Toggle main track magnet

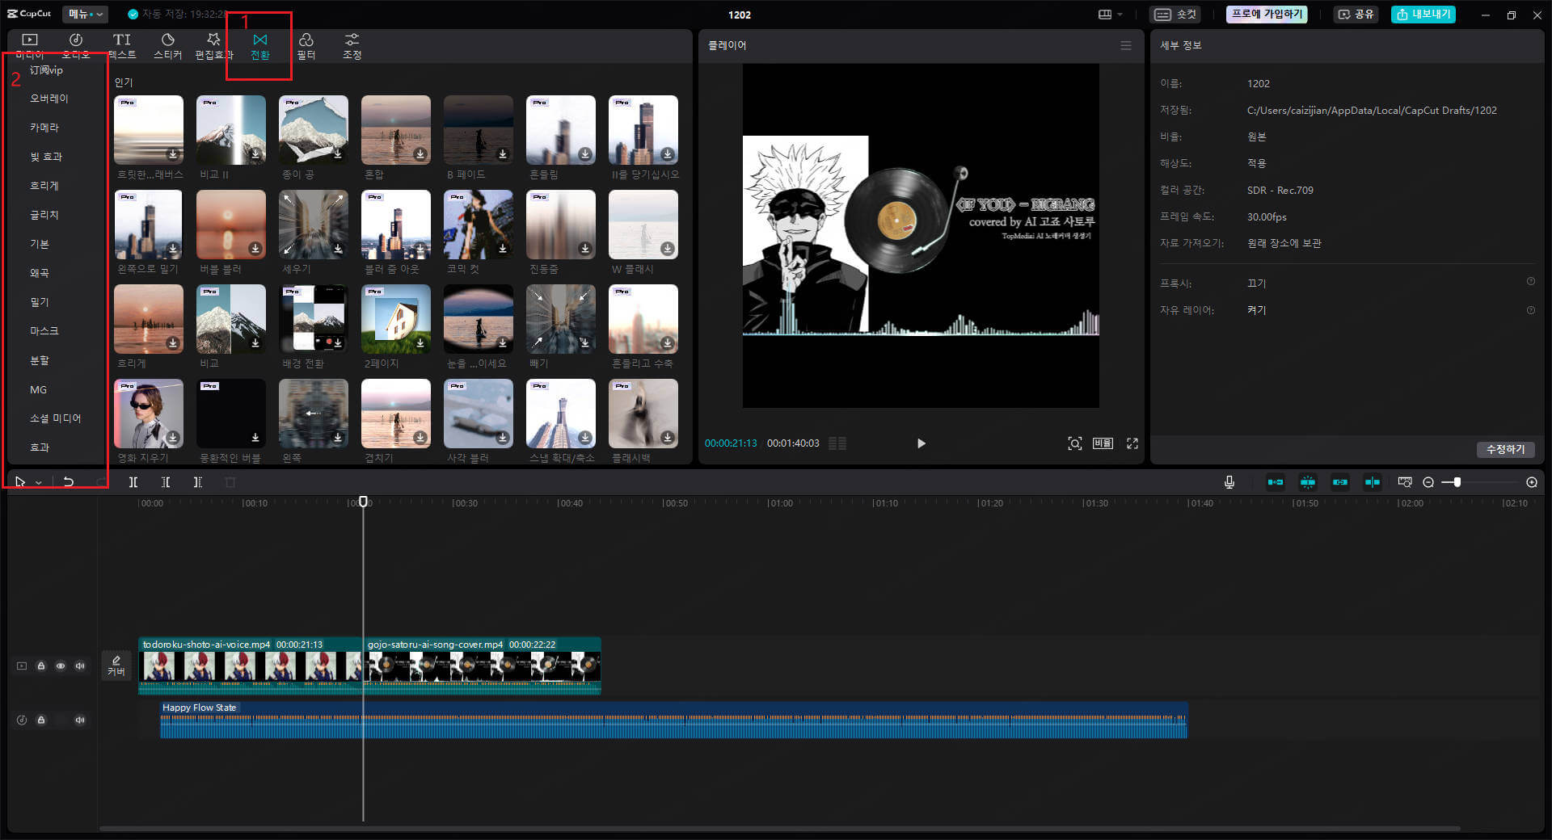[1276, 482]
